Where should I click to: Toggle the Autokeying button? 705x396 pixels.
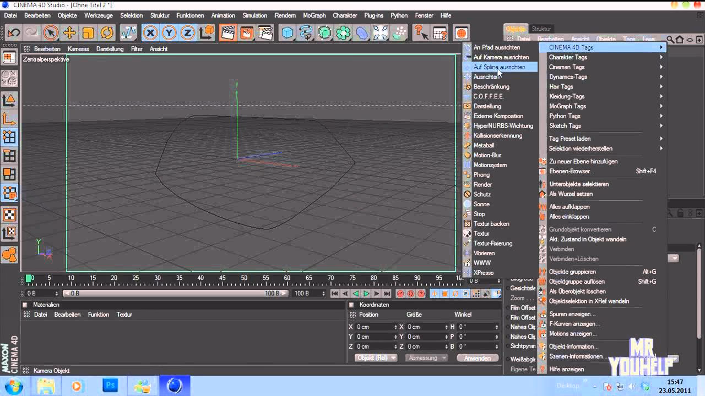tap(411, 294)
